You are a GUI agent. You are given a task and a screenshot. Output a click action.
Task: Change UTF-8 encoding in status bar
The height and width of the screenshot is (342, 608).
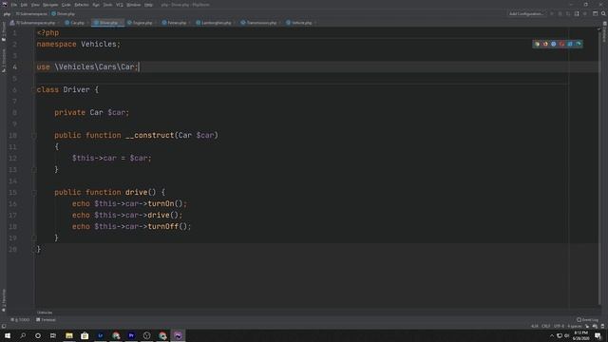(x=559, y=326)
